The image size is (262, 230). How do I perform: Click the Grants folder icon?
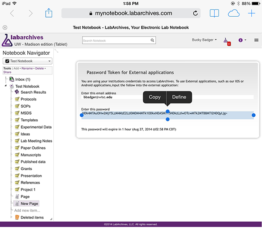pos(17,168)
